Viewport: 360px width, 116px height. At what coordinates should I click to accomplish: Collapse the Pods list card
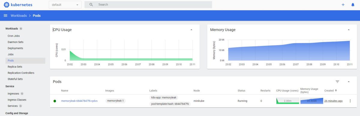[x=348, y=81]
